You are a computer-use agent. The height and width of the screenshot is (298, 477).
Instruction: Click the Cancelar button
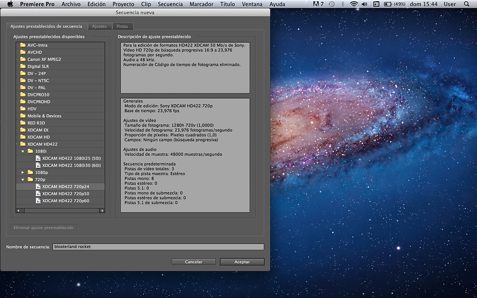[194, 262]
